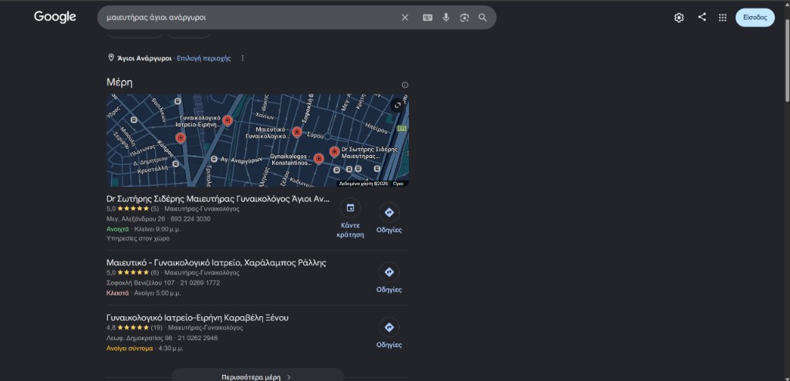The height and width of the screenshot is (381, 790).
Task: Open the Google apps grid
Action: (722, 18)
